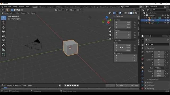The height and width of the screenshot is (95, 170).
Task: Disable Cube in renders camera icon
Action: coord(168,20)
